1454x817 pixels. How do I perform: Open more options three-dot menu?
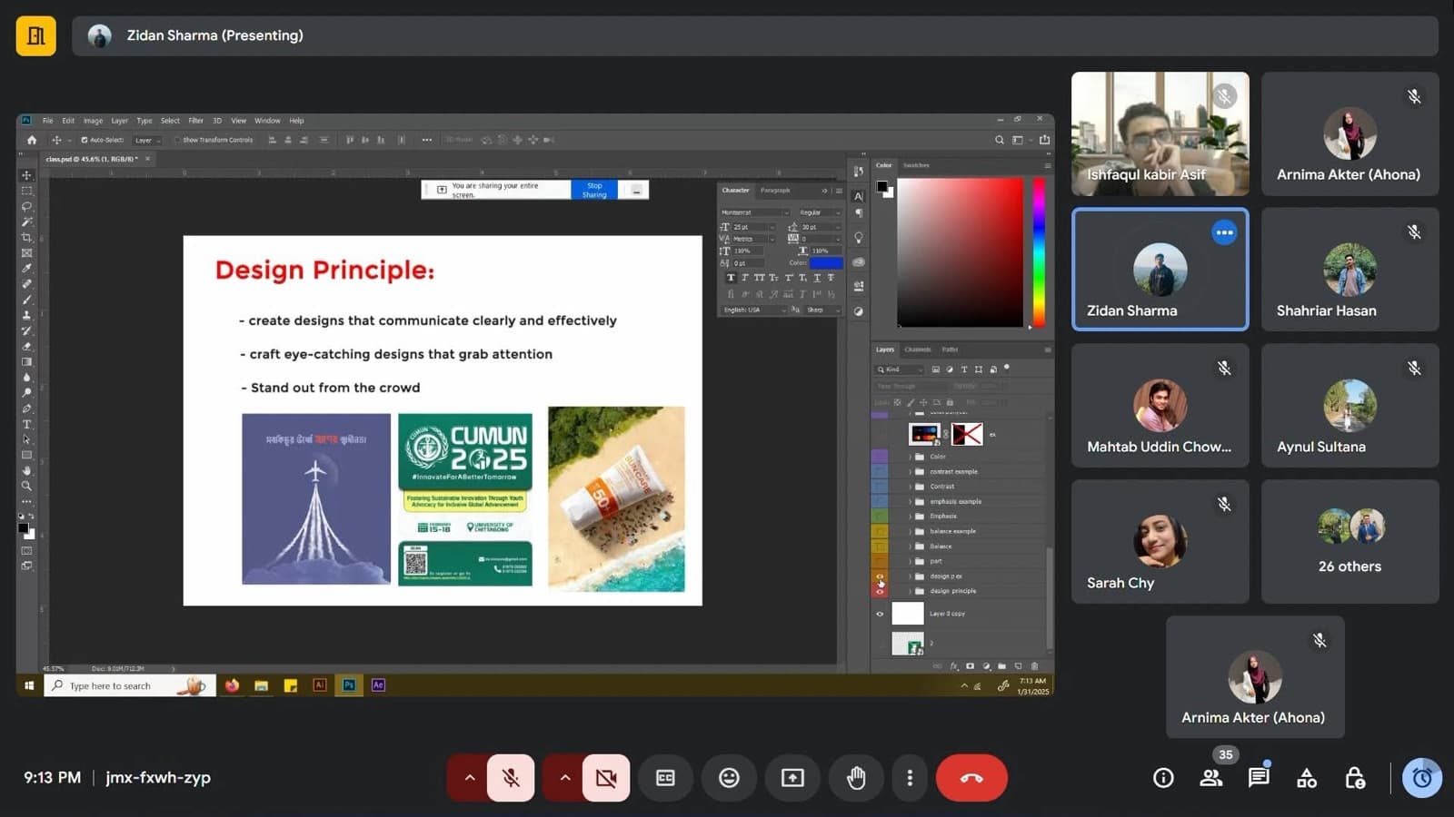point(910,778)
